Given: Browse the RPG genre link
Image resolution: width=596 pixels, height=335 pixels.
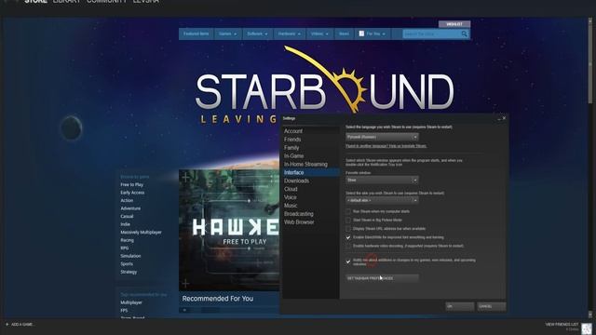Looking at the screenshot, I should tap(125, 248).
